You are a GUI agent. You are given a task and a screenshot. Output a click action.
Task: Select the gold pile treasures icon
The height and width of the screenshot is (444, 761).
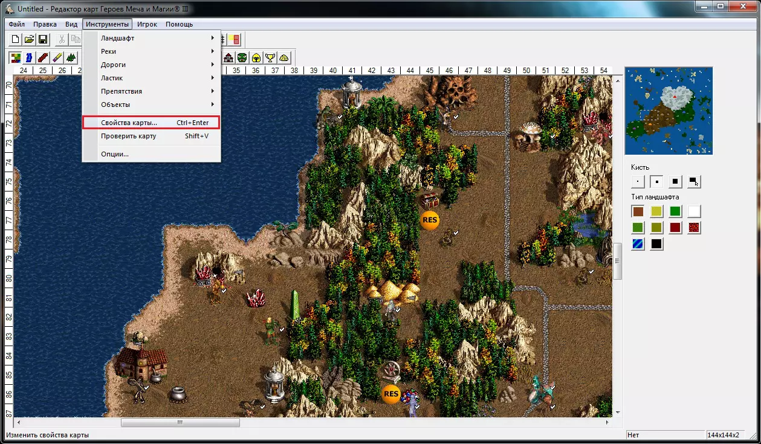[284, 58]
